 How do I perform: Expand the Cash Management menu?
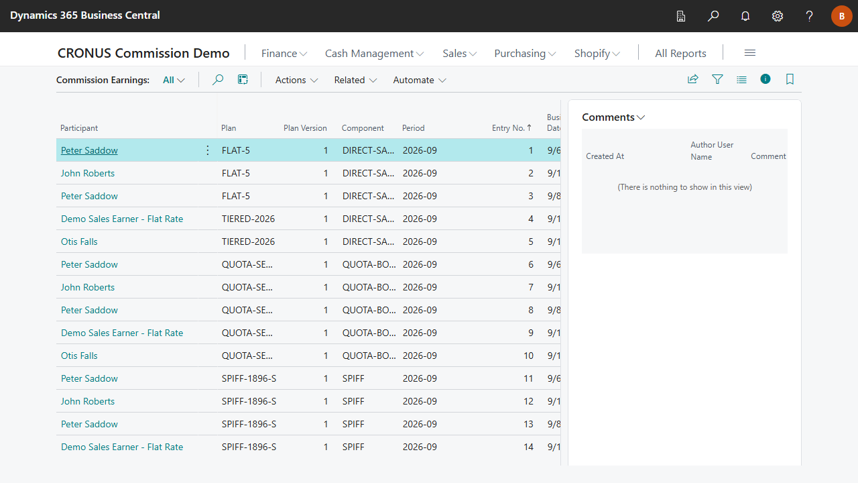[x=374, y=53]
